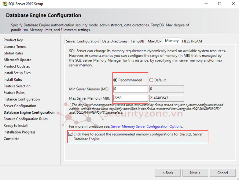This screenshot has height=180, width=239.
Task: Open the MaxDOP tab
Action: 155,41
